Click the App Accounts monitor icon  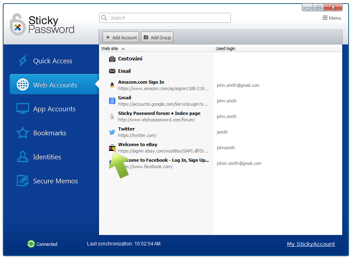(23, 108)
